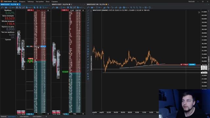Click the second order book wrench settings icon

53,8
